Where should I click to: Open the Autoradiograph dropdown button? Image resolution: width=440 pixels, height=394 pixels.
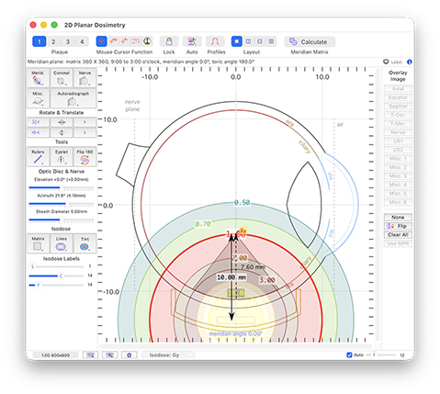73,98
